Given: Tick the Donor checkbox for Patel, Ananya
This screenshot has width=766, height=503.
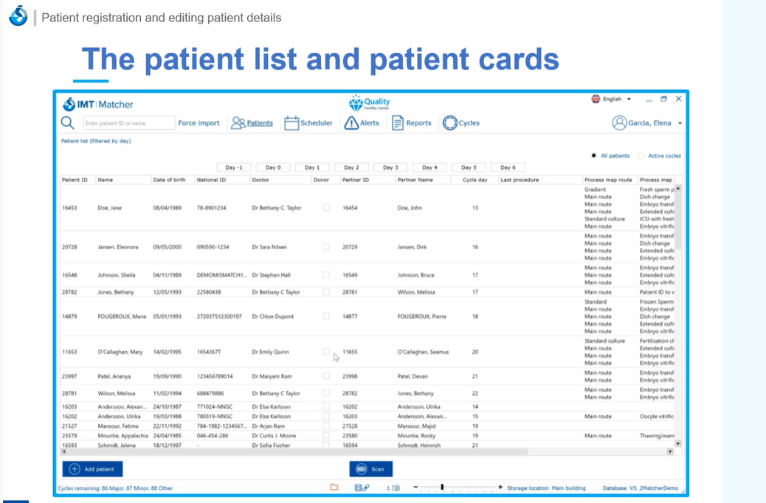Looking at the screenshot, I should pyautogui.click(x=326, y=376).
